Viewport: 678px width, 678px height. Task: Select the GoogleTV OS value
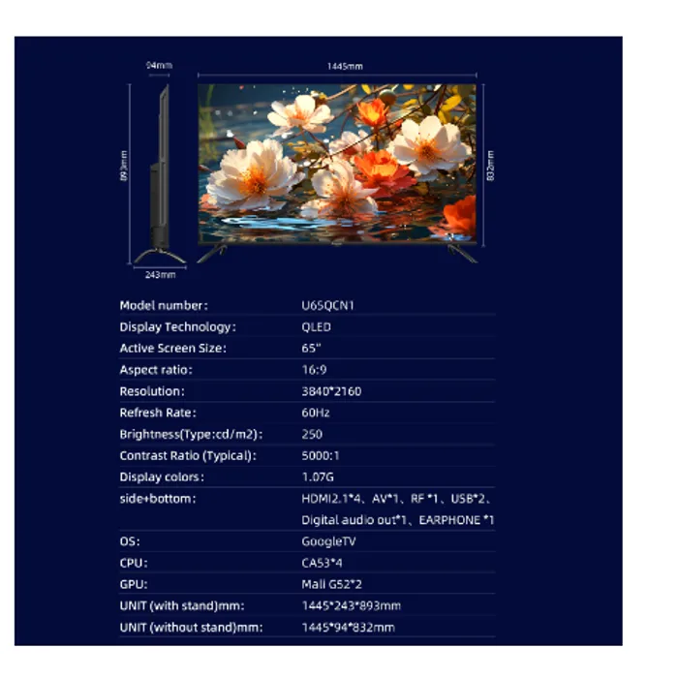pyautogui.click(x=328, y=541)
